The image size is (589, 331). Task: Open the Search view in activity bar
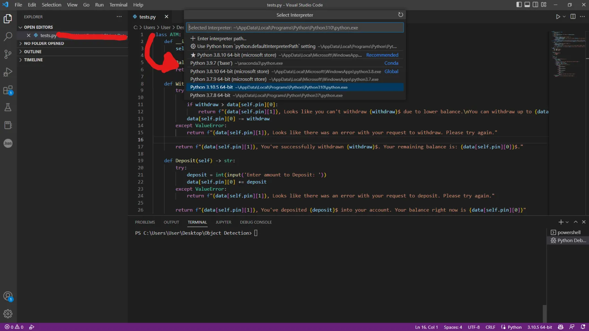(8, 36)
